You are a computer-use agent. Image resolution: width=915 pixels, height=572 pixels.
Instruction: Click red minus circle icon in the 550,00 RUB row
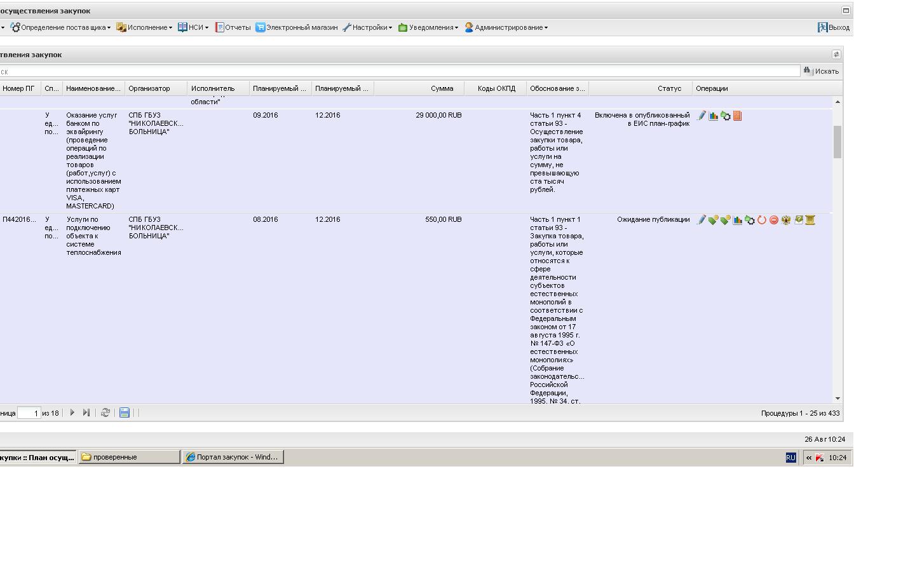tap(774, 220)
